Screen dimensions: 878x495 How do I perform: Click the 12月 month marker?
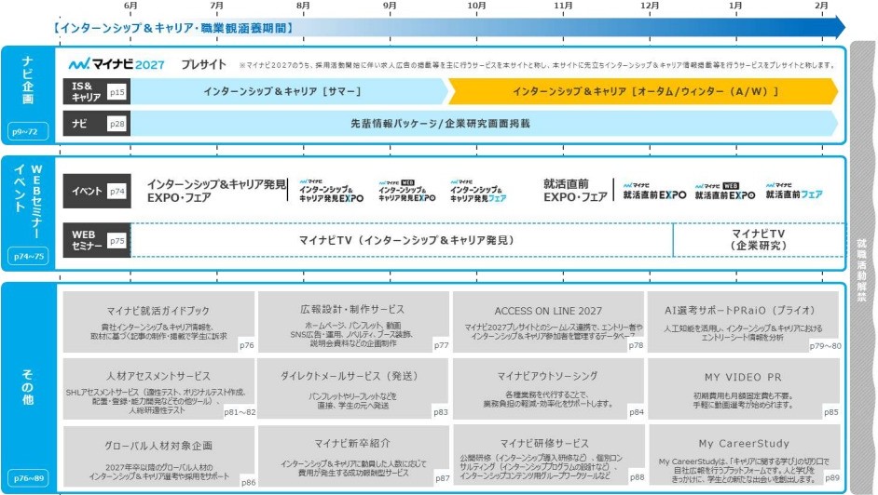(x=650, y=6)
